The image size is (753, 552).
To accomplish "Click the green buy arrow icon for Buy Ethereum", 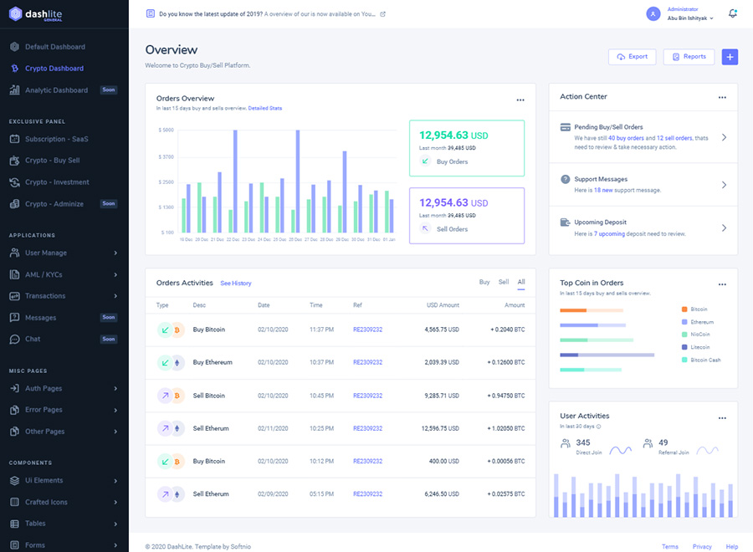I will coord(163,362).
